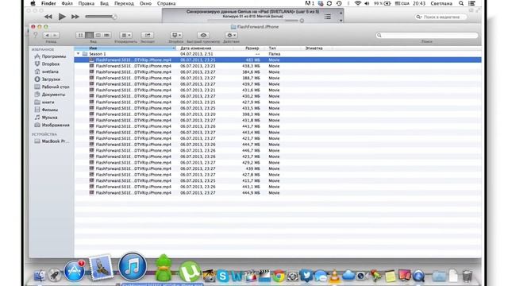Open the Вид menu
Screen dimensions: 508x286
click(104, 3)
